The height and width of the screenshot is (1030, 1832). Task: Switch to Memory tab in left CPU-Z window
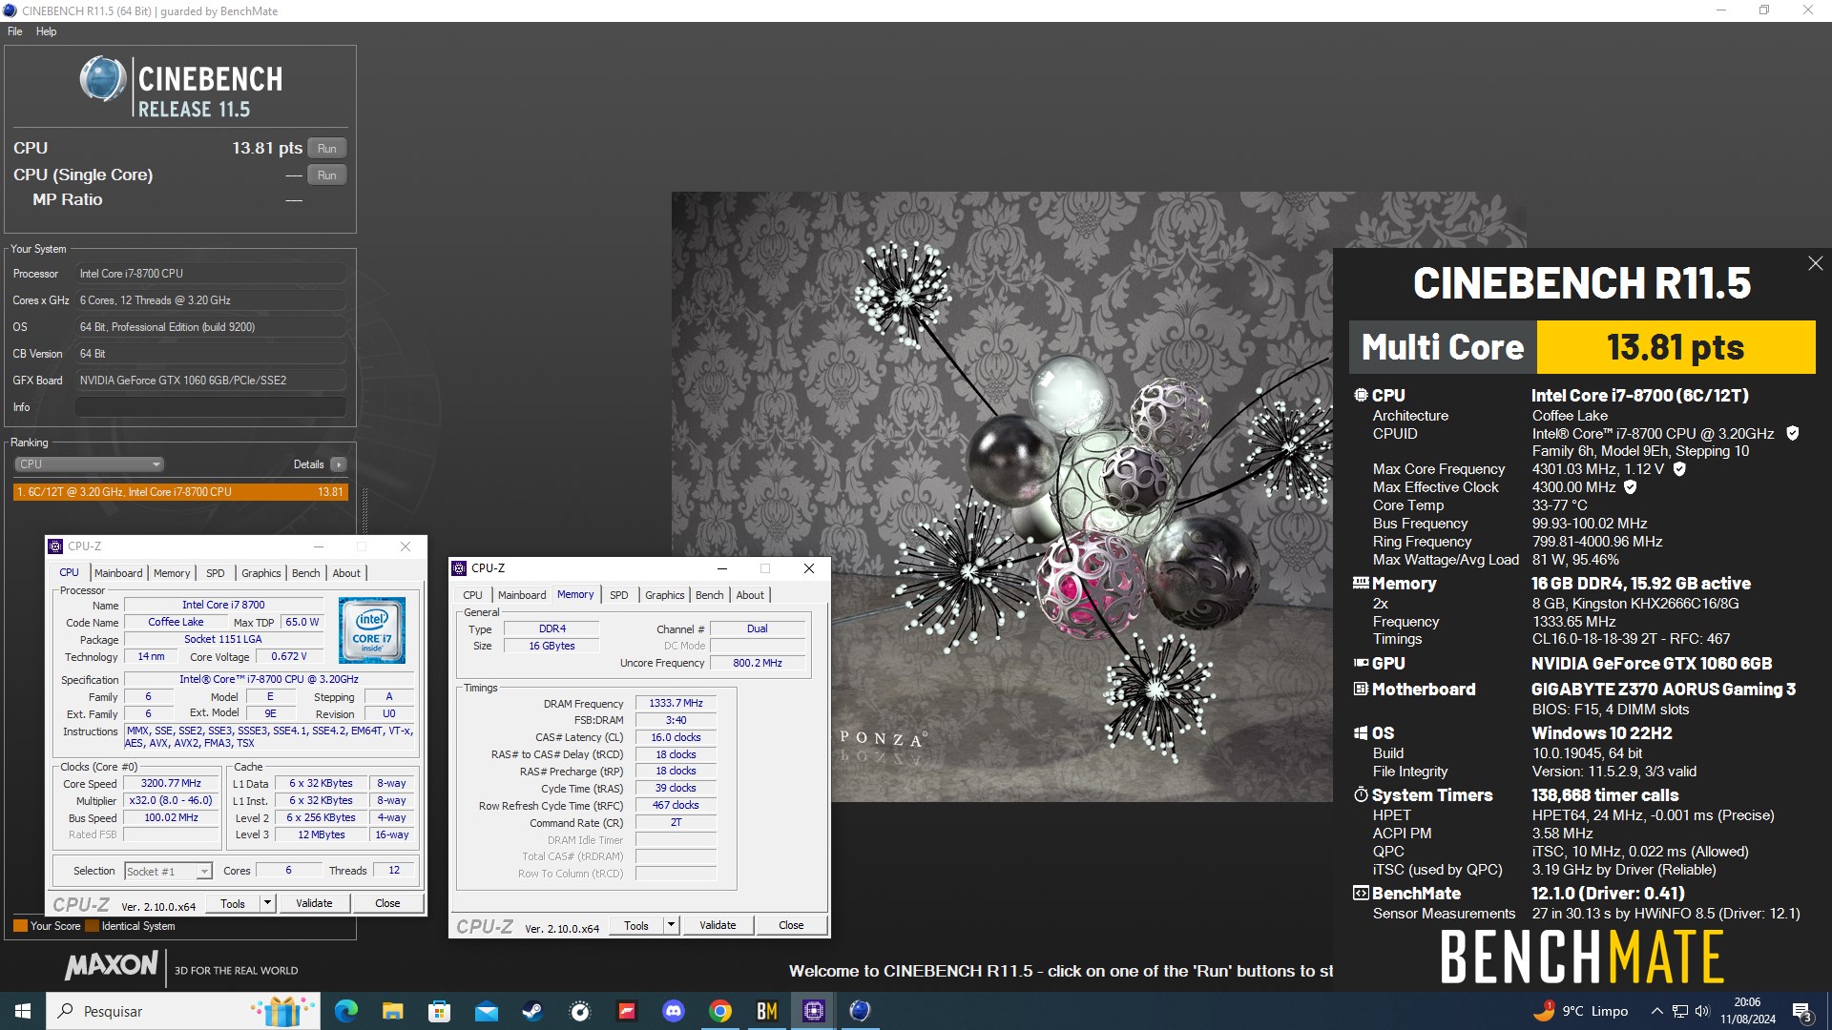click(172, 573)
